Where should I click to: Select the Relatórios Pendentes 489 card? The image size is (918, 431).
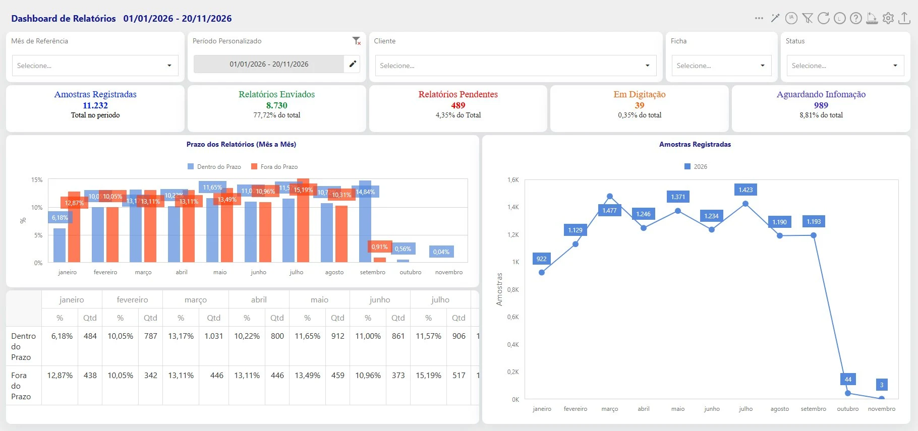458,108
